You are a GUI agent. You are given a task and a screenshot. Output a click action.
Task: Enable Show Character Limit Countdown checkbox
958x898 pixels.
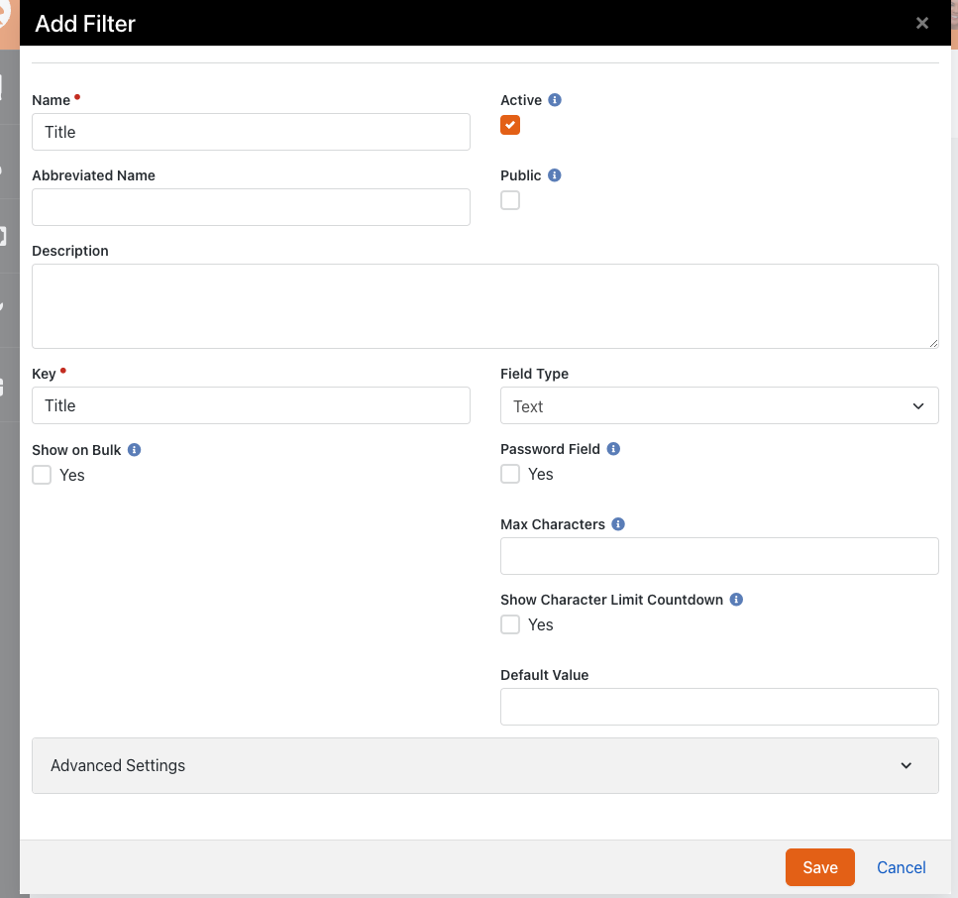(510, 624)
